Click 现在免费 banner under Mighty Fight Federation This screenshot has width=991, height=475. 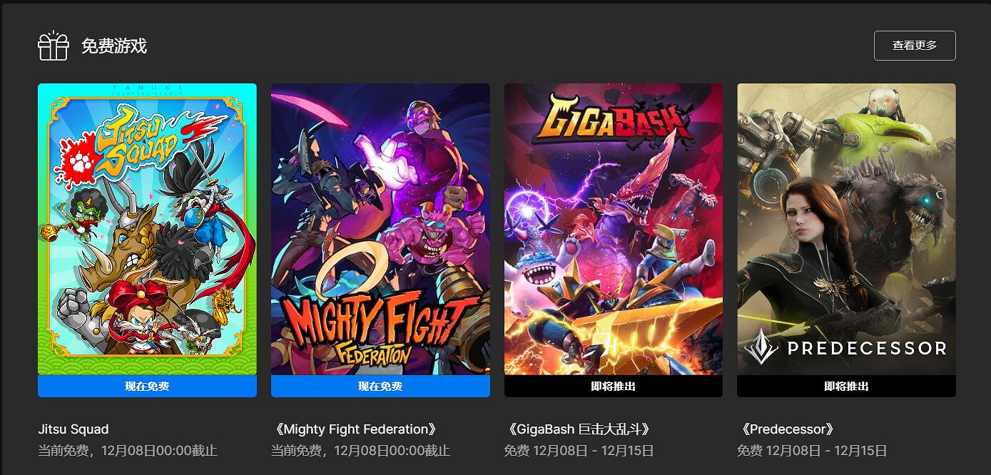pyautogui.click(x=380, y=386)
